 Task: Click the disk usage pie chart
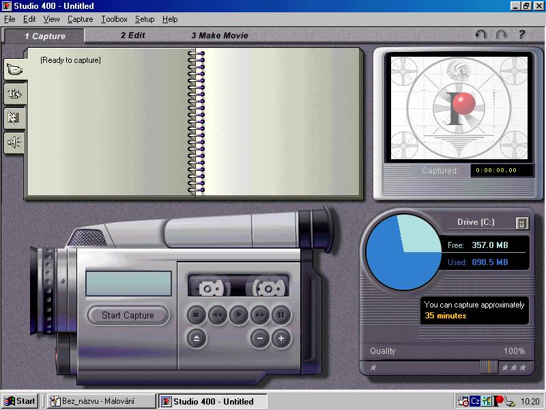[x=403, y=251]
